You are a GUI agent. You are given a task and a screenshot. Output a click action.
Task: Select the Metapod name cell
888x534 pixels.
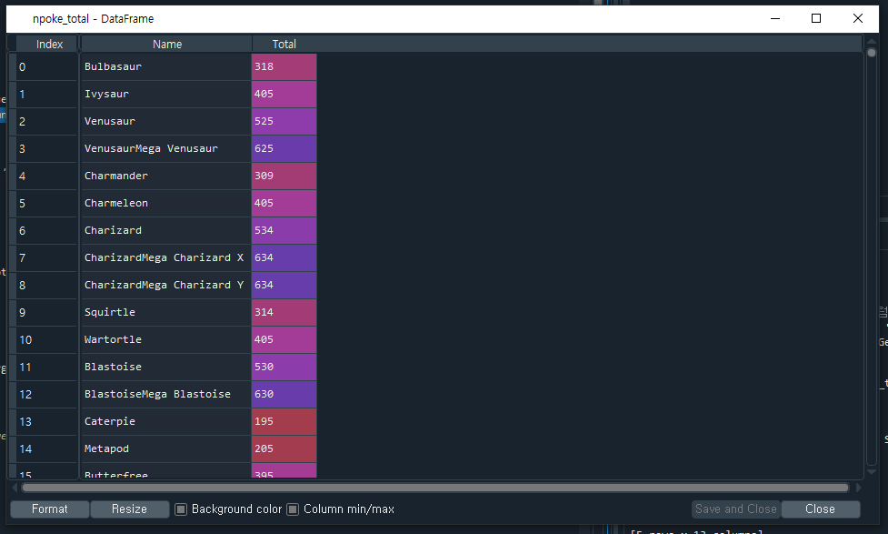(x=166, y=449)
